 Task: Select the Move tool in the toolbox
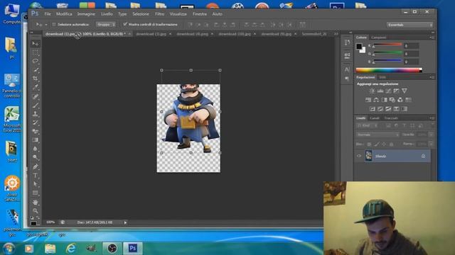pyautogui.click(x=36, y=43)
